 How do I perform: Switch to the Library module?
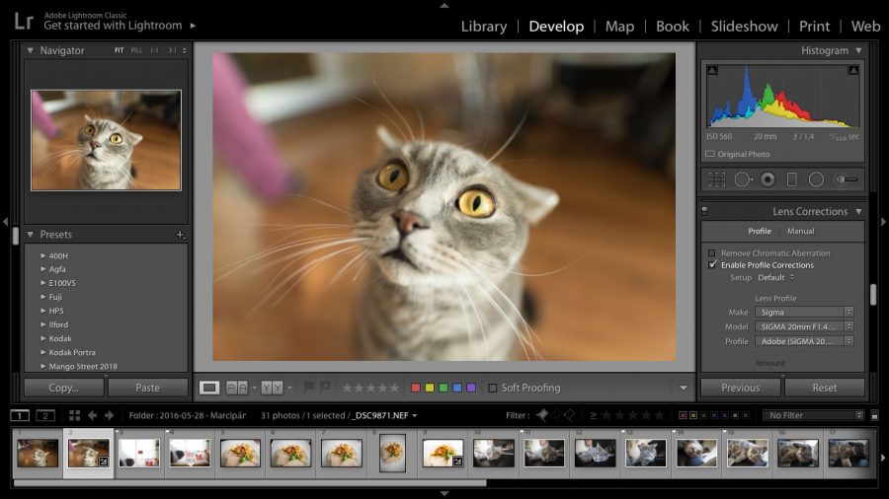click(483, 27)
